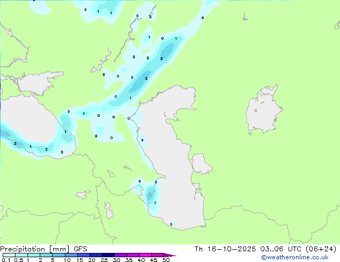This screenshot has width=340, height=262.
Task: Click the 10–15 mm blue legend swatch
Action: (x=71, y=255)
